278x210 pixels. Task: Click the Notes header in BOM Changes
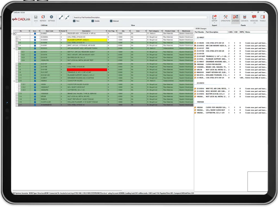pyautogui.click(x=256, y=32)
